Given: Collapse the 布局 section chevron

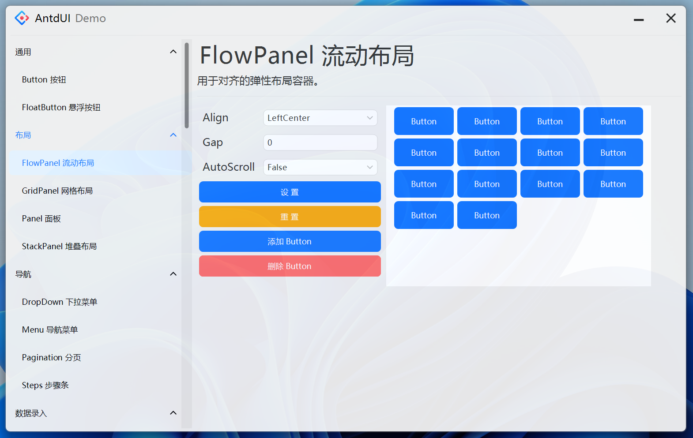Looking at the screenshot, I should tap(173, 135).
